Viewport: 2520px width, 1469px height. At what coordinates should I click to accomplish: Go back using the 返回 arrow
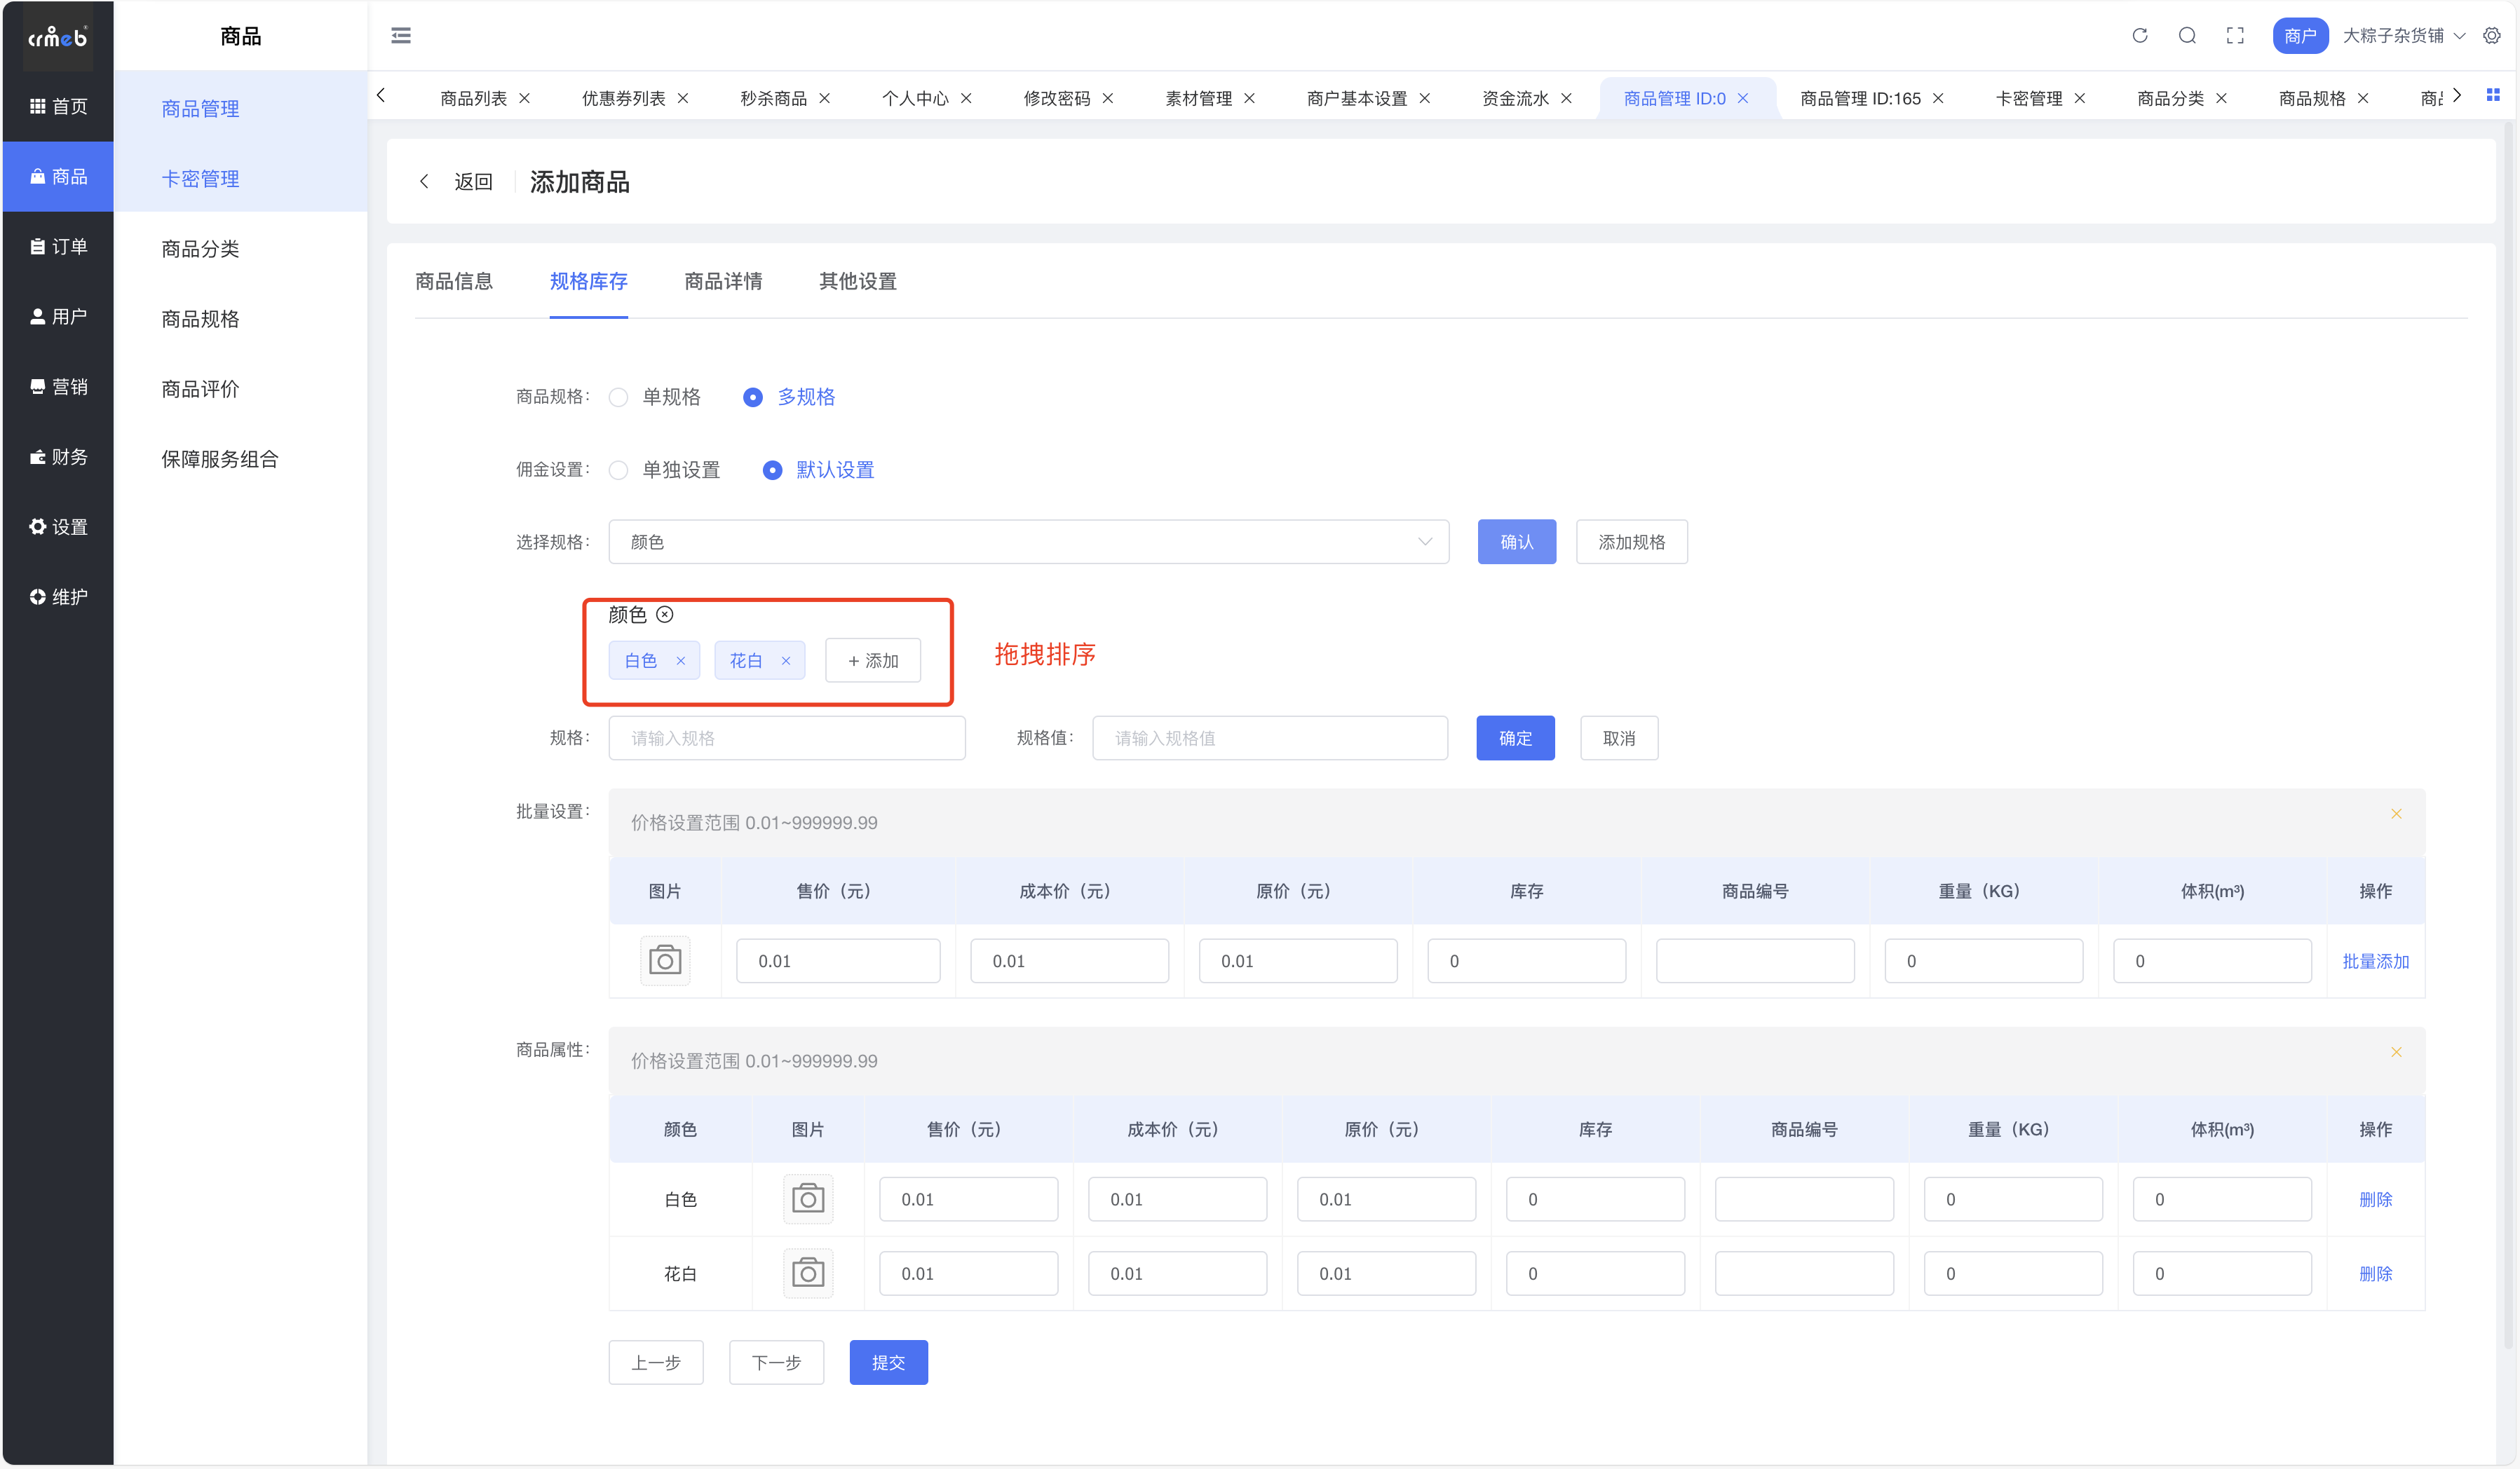pos(424,181)
